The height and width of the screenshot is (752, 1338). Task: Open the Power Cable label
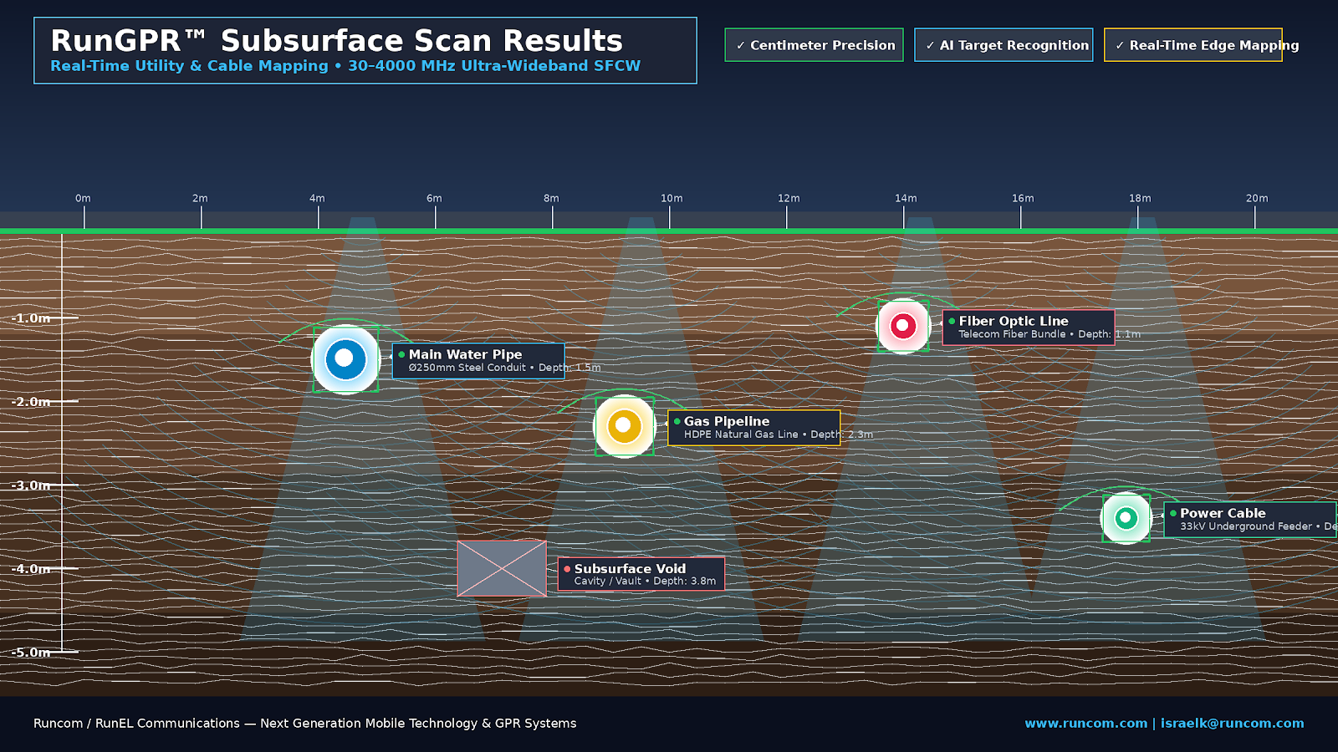[x=1250, y=520]
